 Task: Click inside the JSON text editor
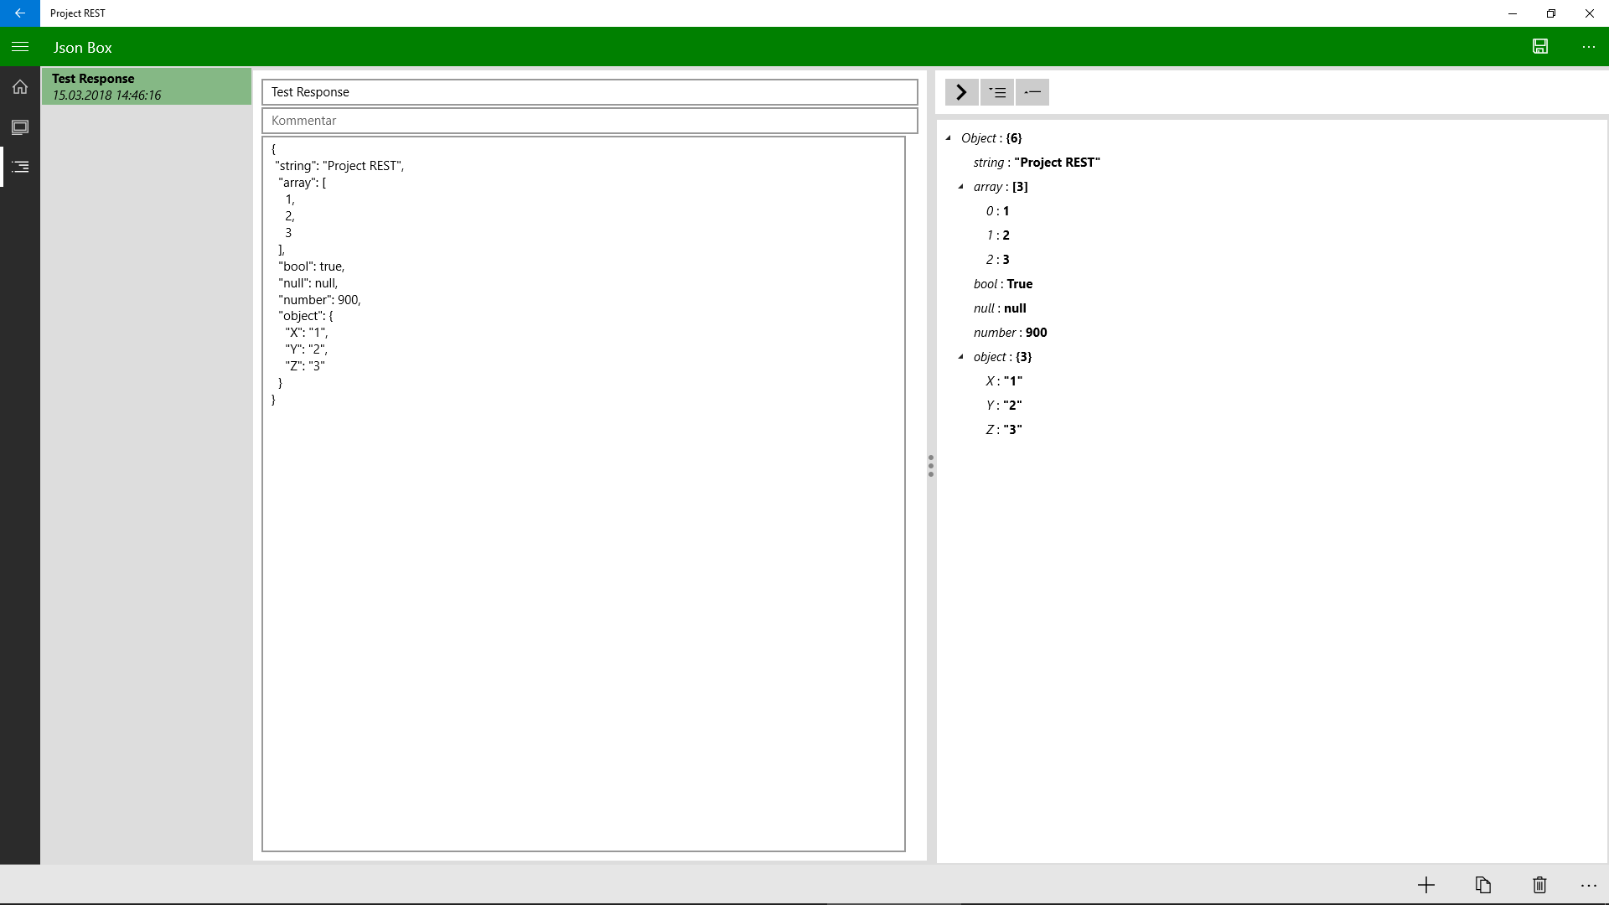[583, 494]
